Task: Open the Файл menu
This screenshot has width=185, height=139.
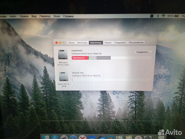Action: point(13,16)
